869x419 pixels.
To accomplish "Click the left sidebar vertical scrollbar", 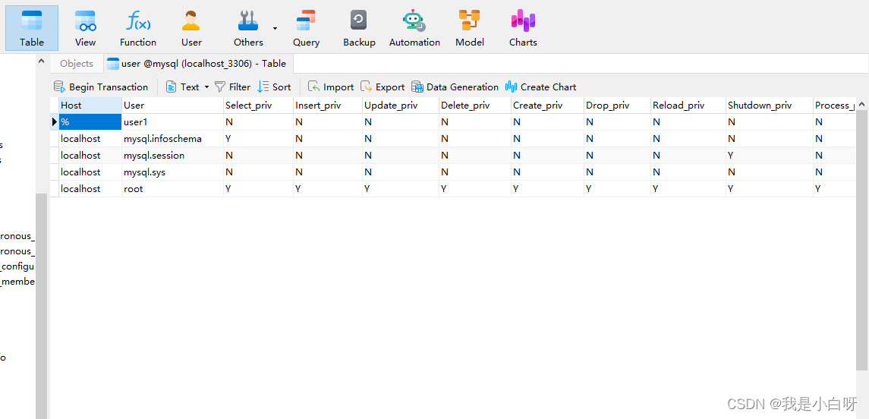I will coord(42,305).
